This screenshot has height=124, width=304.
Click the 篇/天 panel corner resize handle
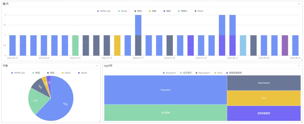[302, 60]
